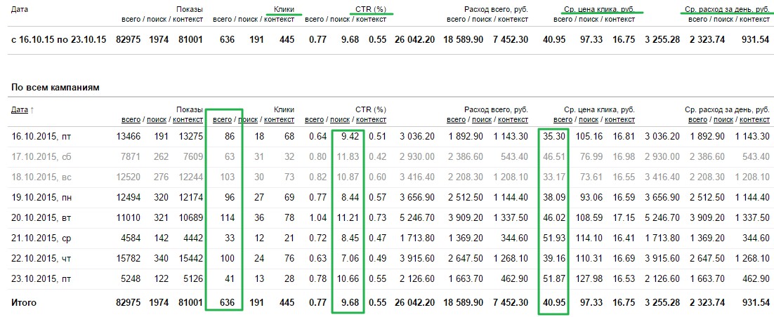Select the greyed 17.10.2015, сб date row
Image resolution: width=774 pixels, height=317 pixels.
coord(41,156)
